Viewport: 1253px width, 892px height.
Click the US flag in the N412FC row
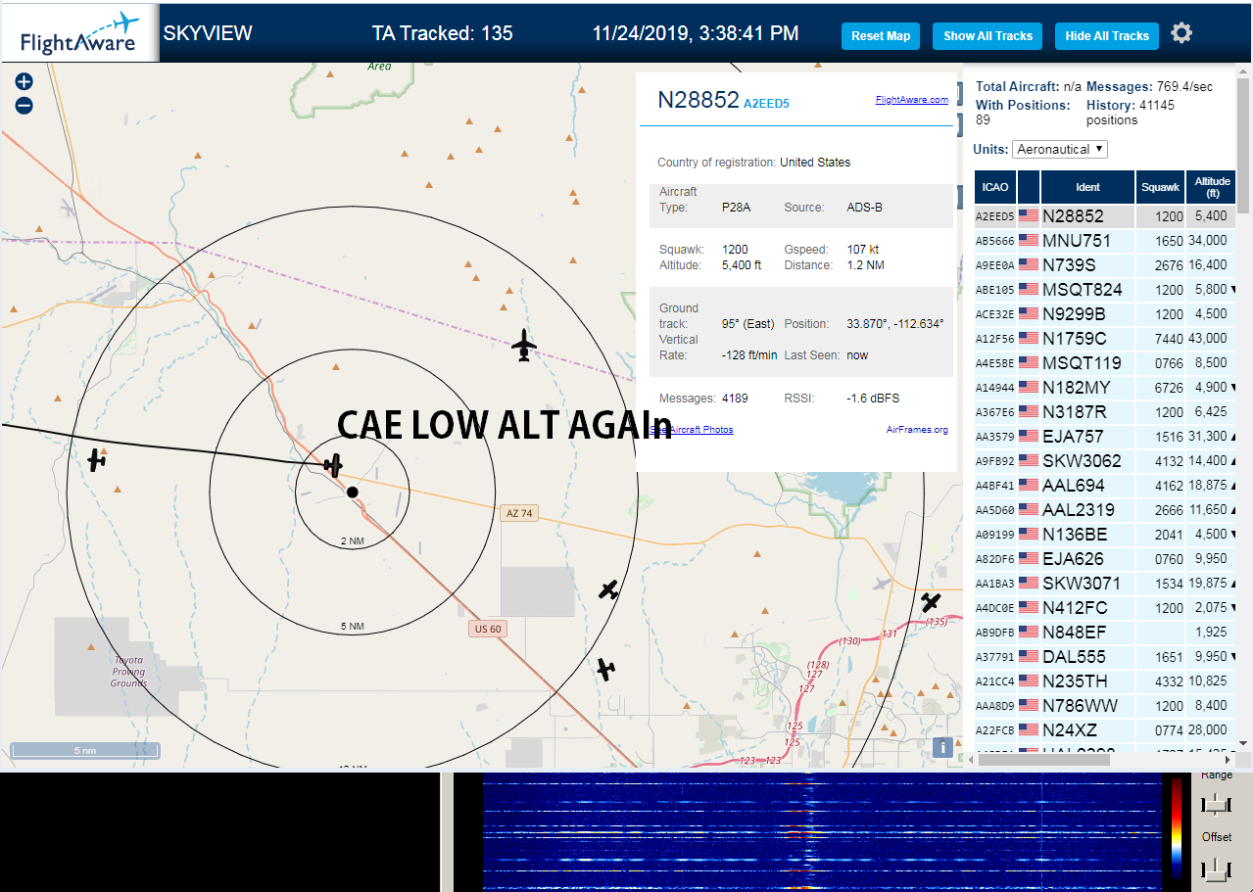[x=1029, y=607]
